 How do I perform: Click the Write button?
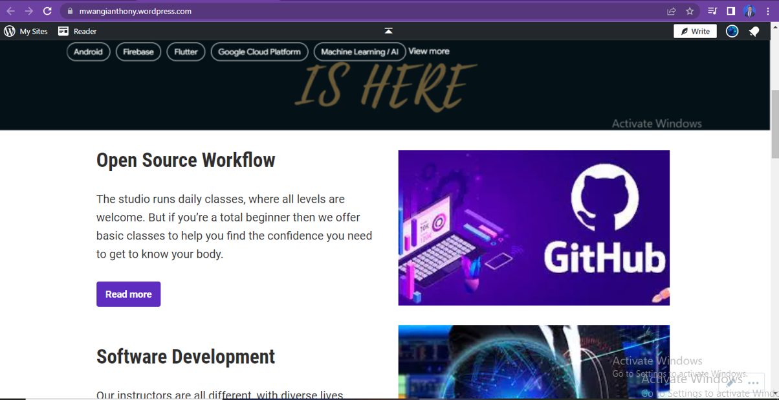(x=695, y=31)
